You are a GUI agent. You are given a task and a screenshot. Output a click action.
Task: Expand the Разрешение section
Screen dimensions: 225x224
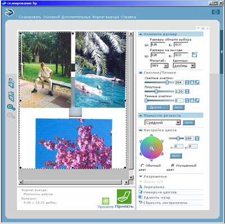[153, 176]
